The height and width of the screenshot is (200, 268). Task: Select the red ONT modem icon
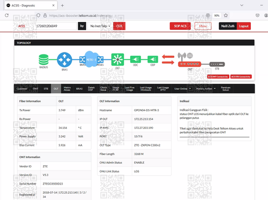click(x=190, y=64)
